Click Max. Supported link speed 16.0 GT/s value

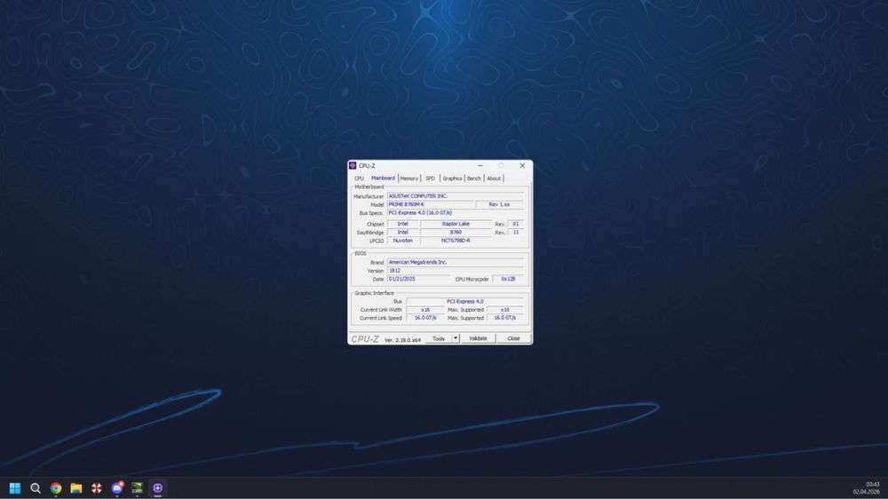point(505,319)
